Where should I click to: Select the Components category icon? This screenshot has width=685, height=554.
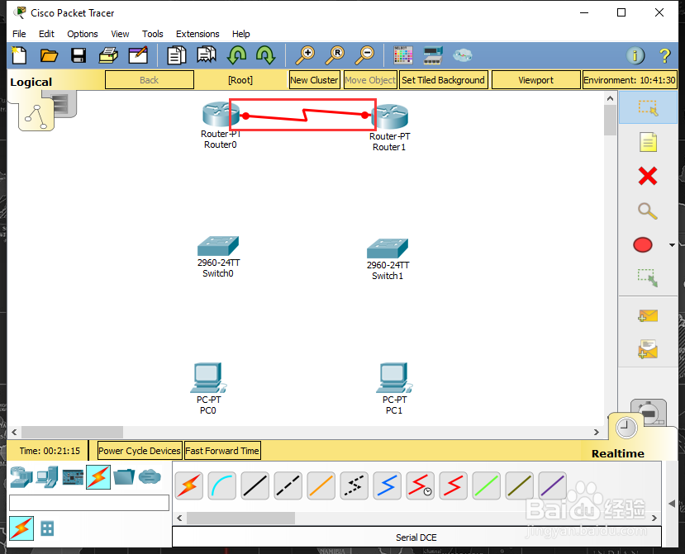click(x=73, y=476)
